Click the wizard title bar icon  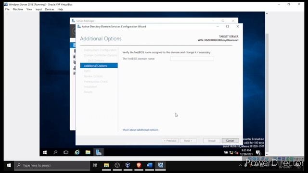(79, 26)
